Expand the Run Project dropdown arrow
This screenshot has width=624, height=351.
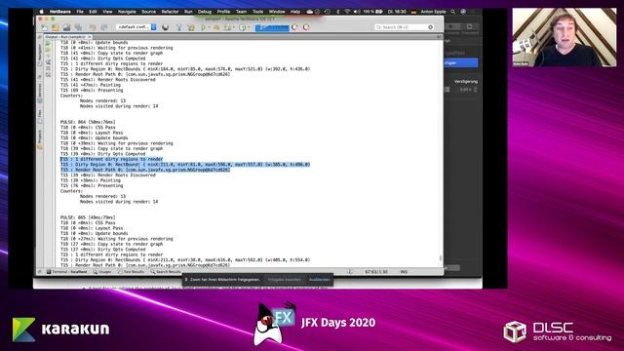[209, 27]
